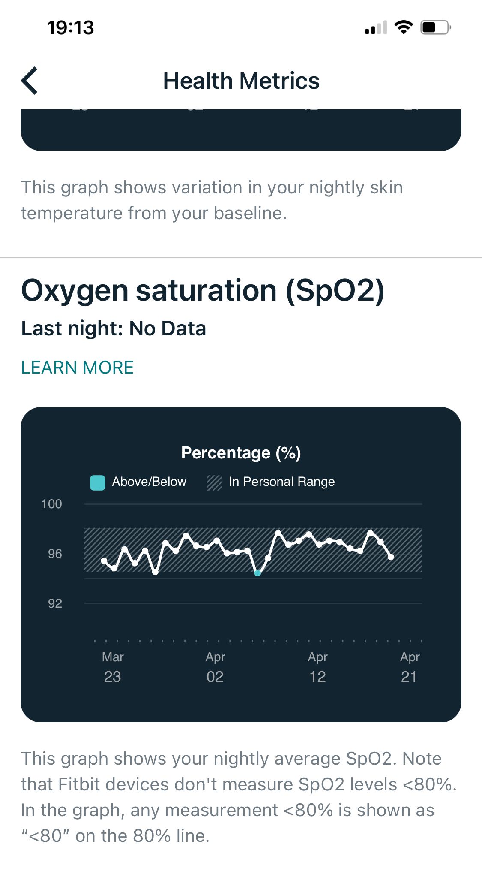
Task: Tap the battery indicator icon
Action: [x=435, y=27]
